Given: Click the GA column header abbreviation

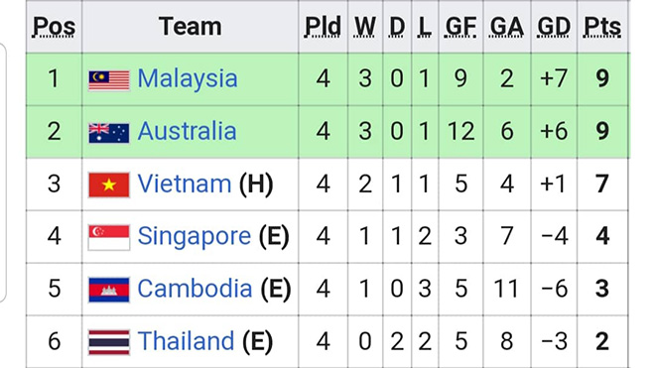Looking at the screenshot, I should (507, 27).
